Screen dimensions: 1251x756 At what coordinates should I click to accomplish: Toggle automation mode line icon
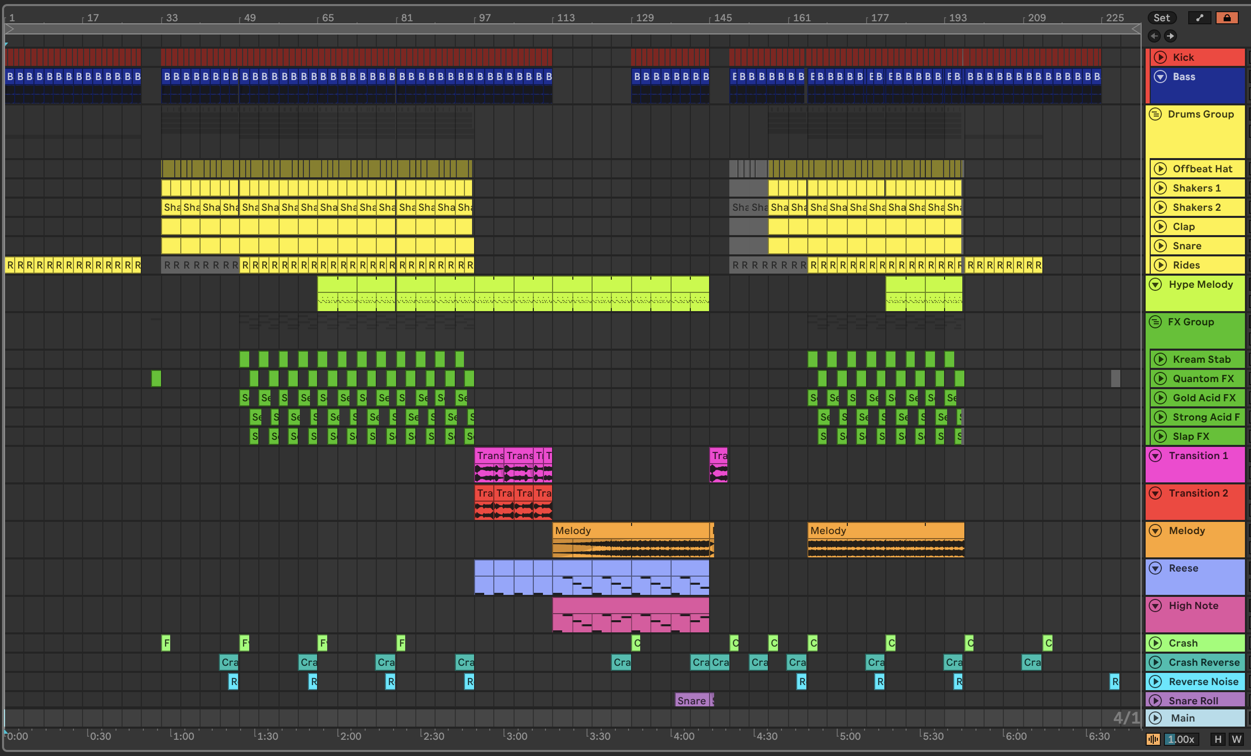1199,18
